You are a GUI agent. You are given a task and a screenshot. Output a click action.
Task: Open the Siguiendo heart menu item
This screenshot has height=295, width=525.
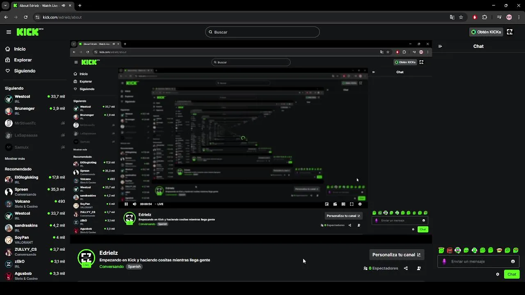click(x=20, y=71)
